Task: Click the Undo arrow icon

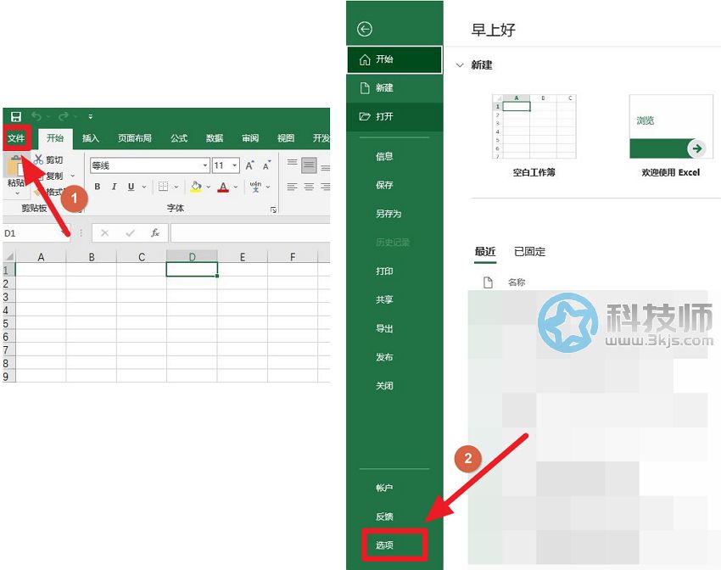Action: point(36,116)
